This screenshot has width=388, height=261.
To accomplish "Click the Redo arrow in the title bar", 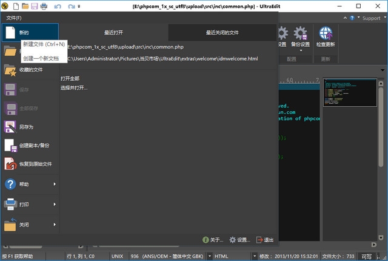I will click(x=72, y=7).
